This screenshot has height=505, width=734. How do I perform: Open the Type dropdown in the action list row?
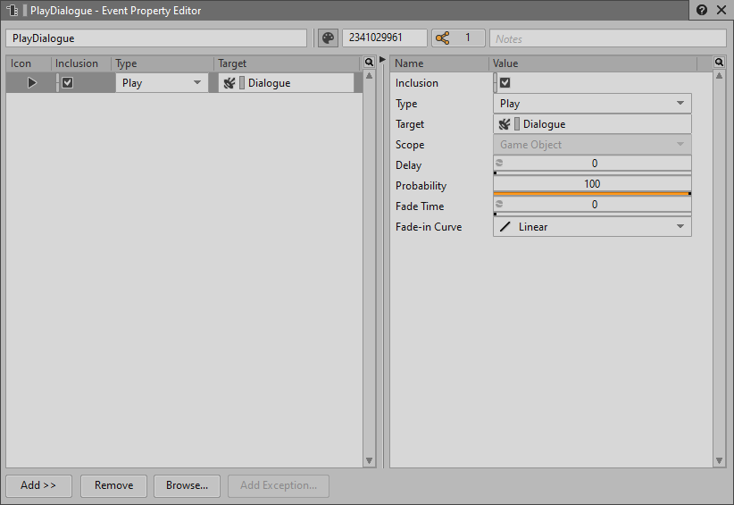162,83
